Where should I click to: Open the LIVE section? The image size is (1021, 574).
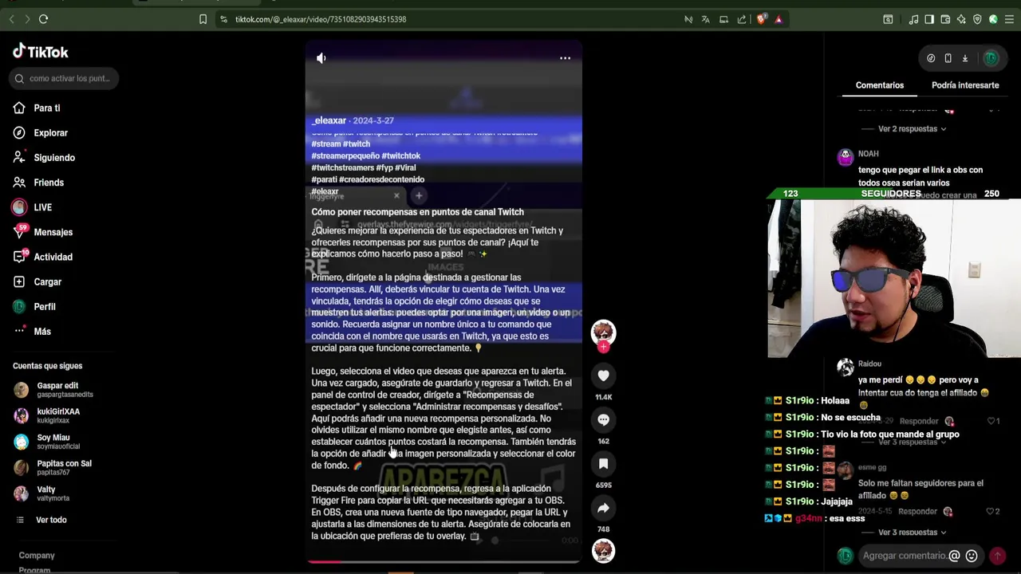[x=33, y=207]
